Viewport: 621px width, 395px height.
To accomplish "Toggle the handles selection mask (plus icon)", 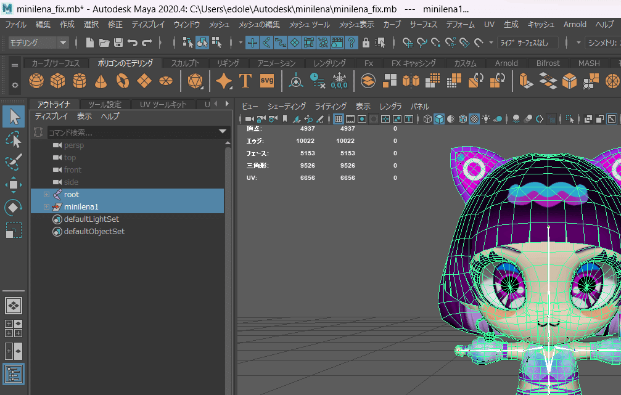I will click(252, 43).
